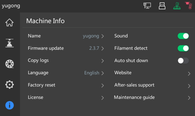Open the print control nozzle icon in sidebar
This screenshot has height=116, width=195.
pos(10,43)
